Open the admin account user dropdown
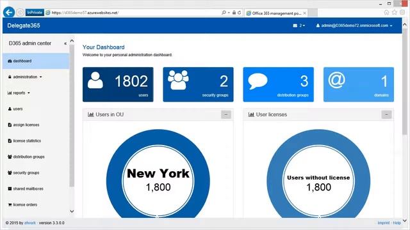 pos(354,26)
